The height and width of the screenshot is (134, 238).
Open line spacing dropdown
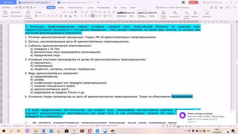tap(102, 16)
